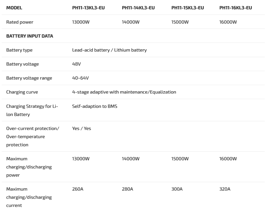Click the PH11-13KL3-EU model column header

click(x=88, y=8)
